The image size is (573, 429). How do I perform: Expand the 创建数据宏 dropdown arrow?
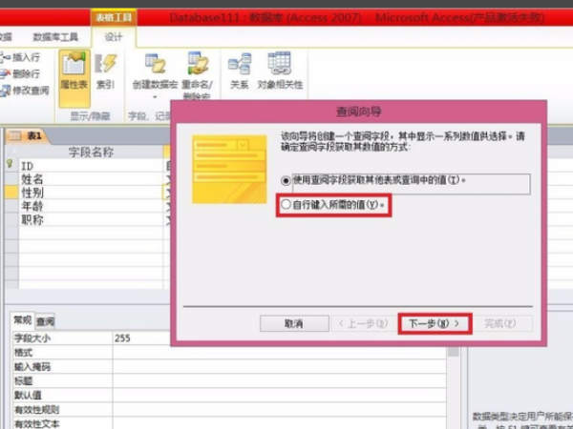(155, 97)
